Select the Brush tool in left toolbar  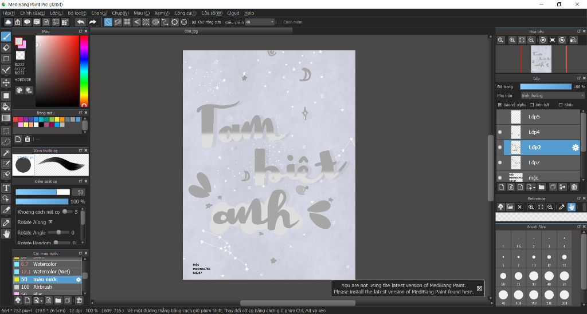click(6, 37)
